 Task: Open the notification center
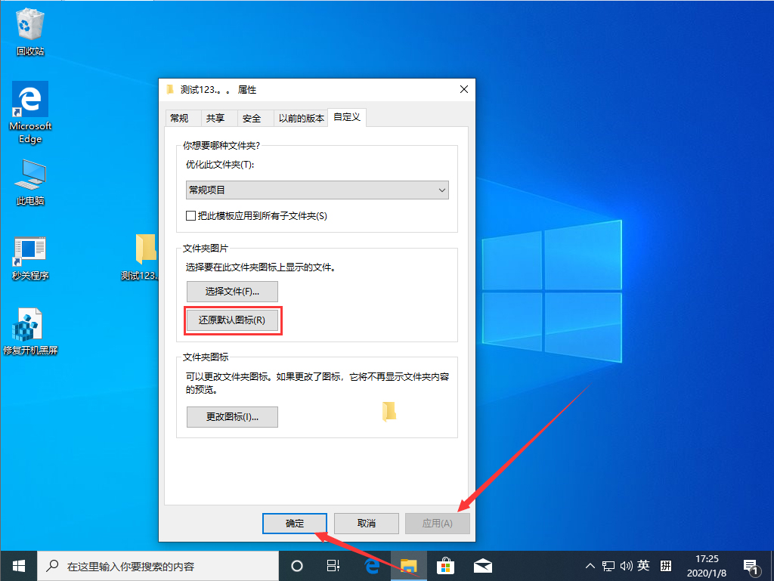[751, 565]
